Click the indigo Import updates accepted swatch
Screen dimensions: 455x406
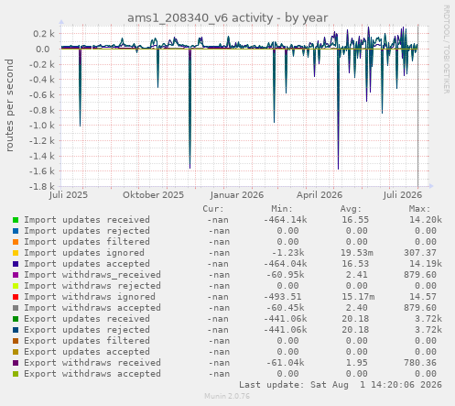(16, 264)
